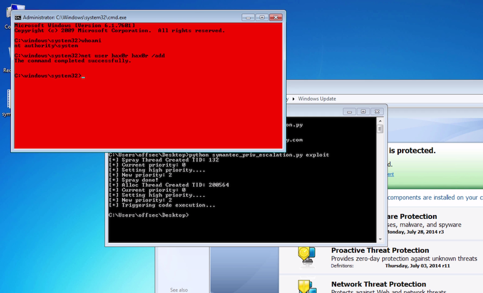
Task: Click "Provides zero-day protection against unknown threats" text
Action: [404, 258]
